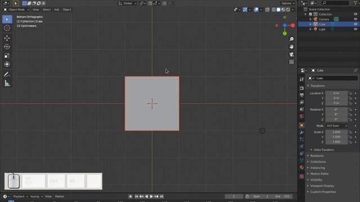
Task: Toggle X-ray view in viewport header
Action: (x=268, y=10)
